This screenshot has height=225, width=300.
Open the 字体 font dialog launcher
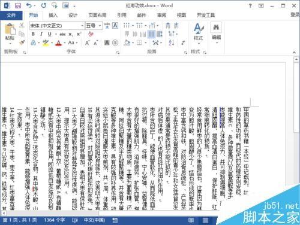tap(118, 52)
